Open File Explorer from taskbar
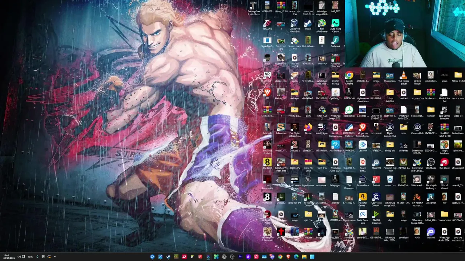 coord(304,257)
